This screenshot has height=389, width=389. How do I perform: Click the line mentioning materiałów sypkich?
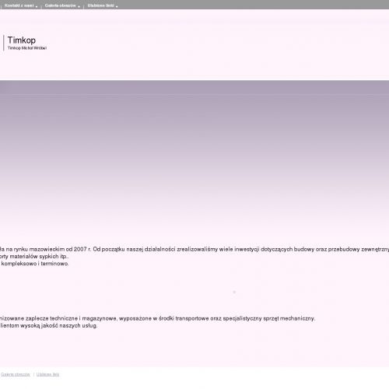[34, 257]
